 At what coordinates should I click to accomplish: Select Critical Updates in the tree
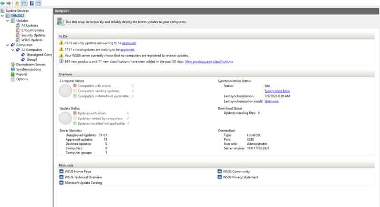tap(32, 30)
